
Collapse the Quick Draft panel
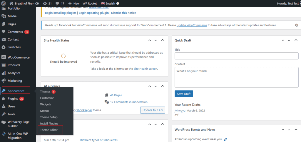pos(296,40)
